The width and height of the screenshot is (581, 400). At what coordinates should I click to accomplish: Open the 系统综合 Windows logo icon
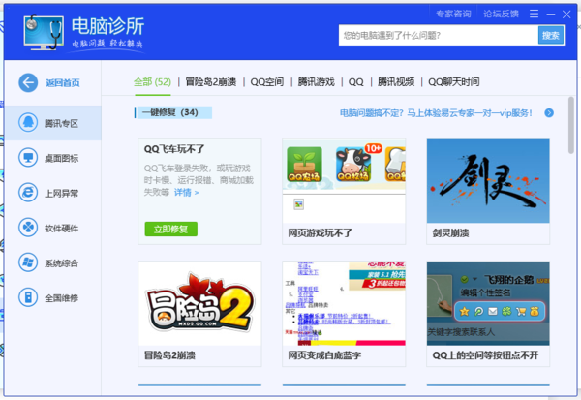tap(28, 262)
